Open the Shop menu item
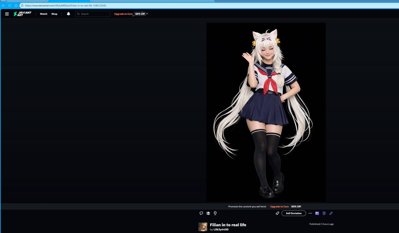This screenshot has width=399, height=233. coord(54,14)
